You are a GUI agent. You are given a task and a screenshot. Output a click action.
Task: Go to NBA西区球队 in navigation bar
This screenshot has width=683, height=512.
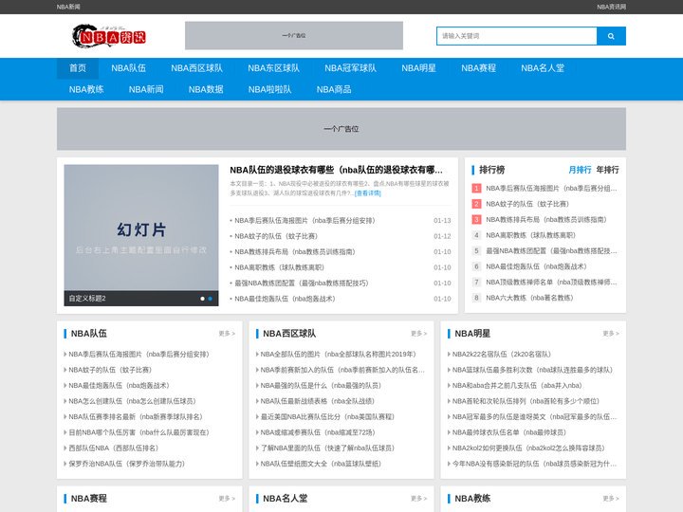point(197,68)
